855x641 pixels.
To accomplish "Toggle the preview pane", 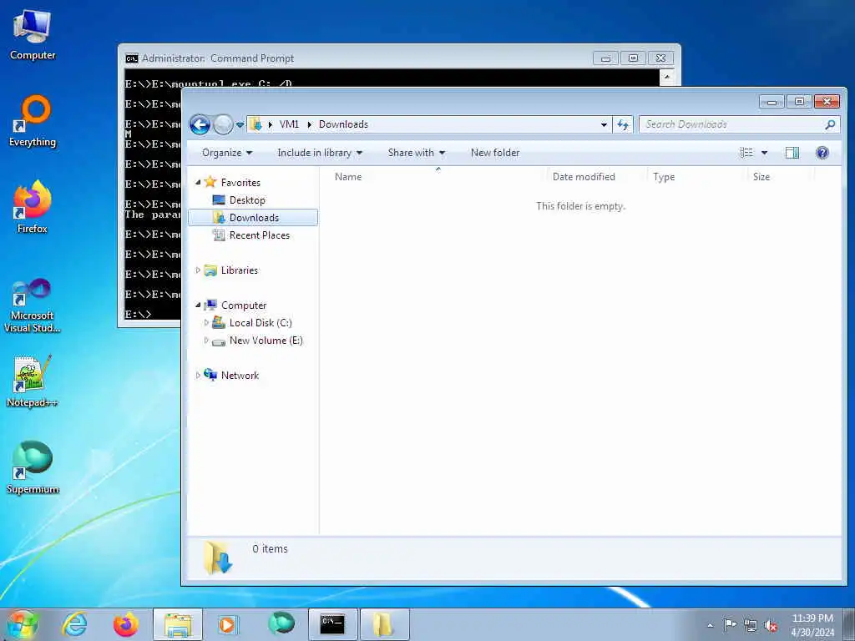I will click(792, 153).
